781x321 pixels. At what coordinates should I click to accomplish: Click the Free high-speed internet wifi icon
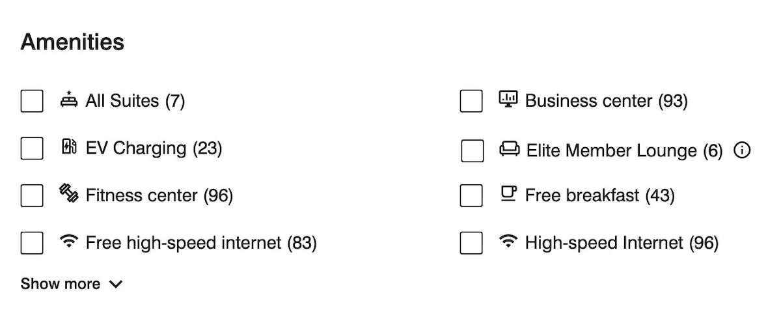(68, 242)
